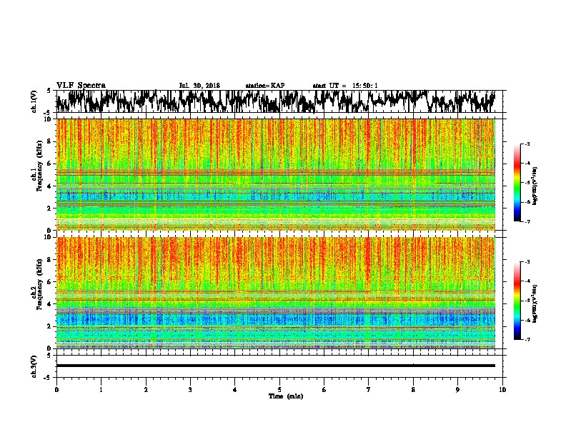The image size is (566, 437).
Task: Click the "ch.2 Frequency (kHz)" axis label
Action: 36,284
